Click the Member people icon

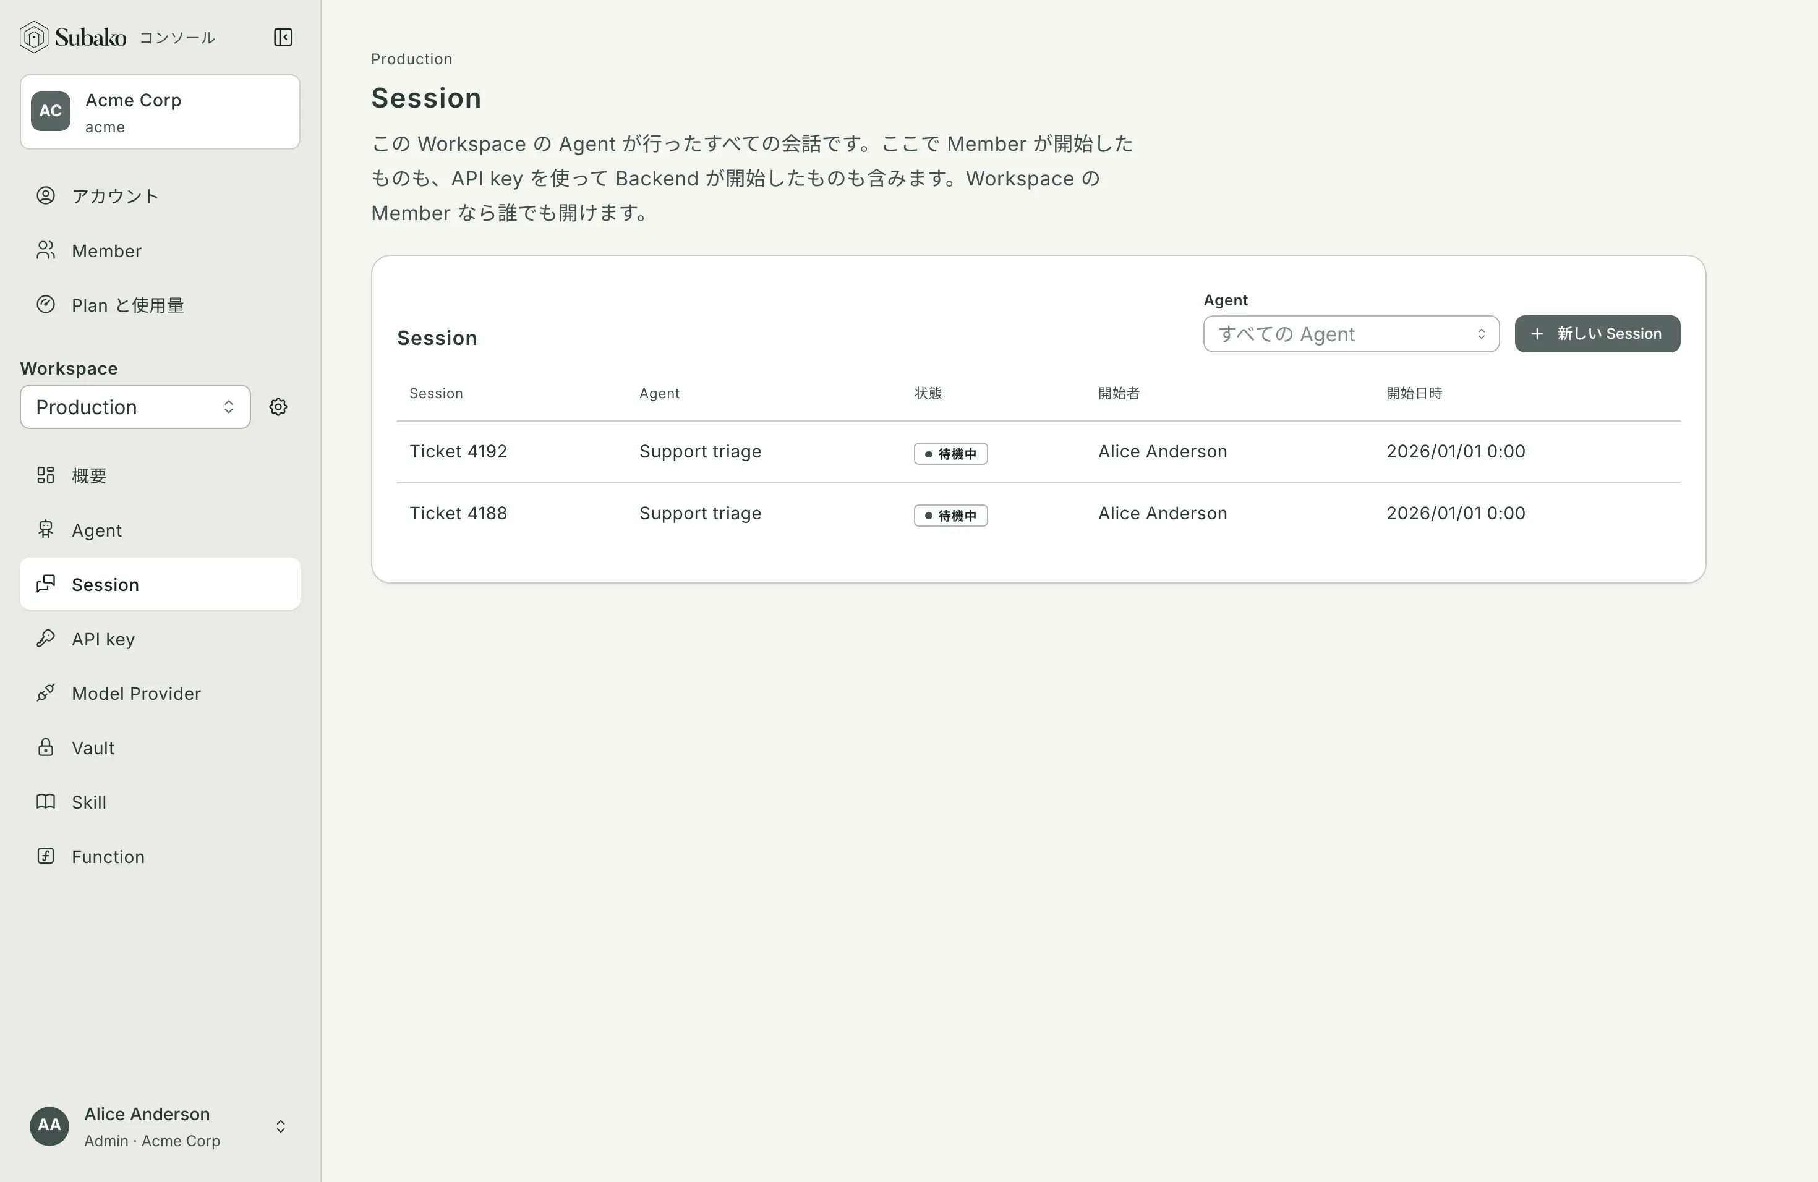pyautogui.click(x=46, y=250)
